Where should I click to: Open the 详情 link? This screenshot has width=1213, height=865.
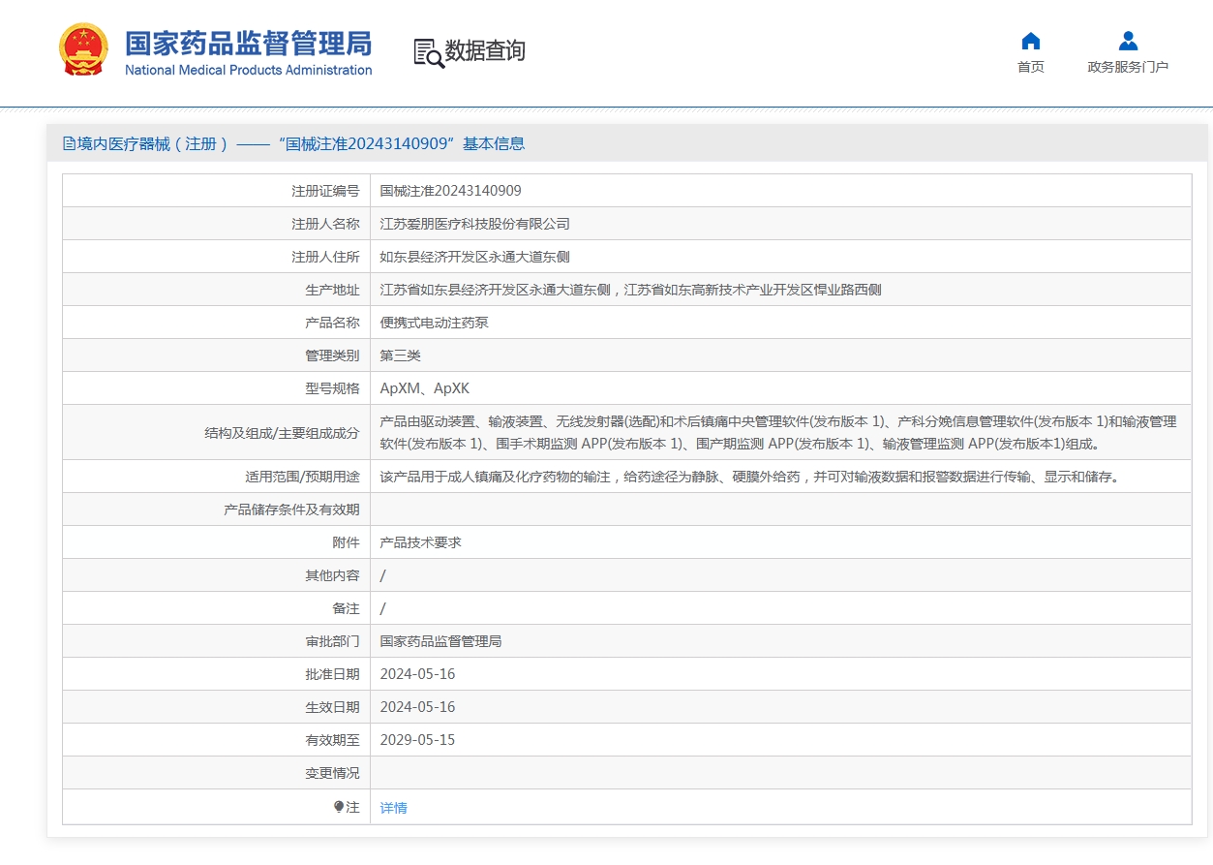point(394,808)
